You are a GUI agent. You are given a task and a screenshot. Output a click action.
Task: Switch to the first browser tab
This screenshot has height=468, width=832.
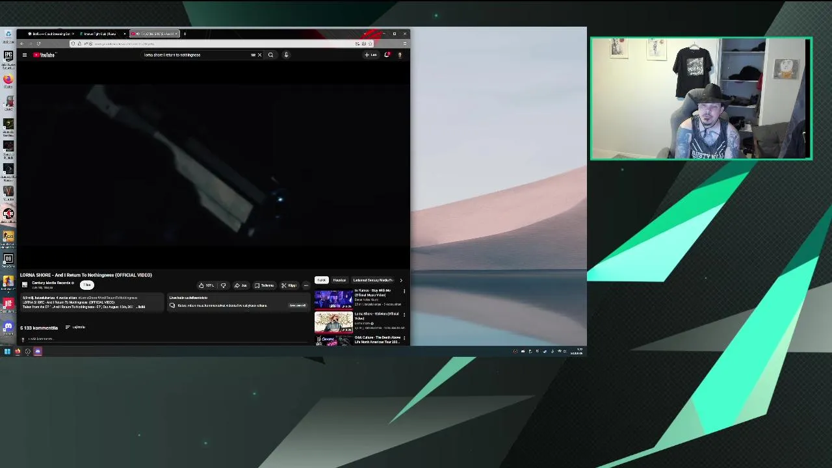point(51,34)
